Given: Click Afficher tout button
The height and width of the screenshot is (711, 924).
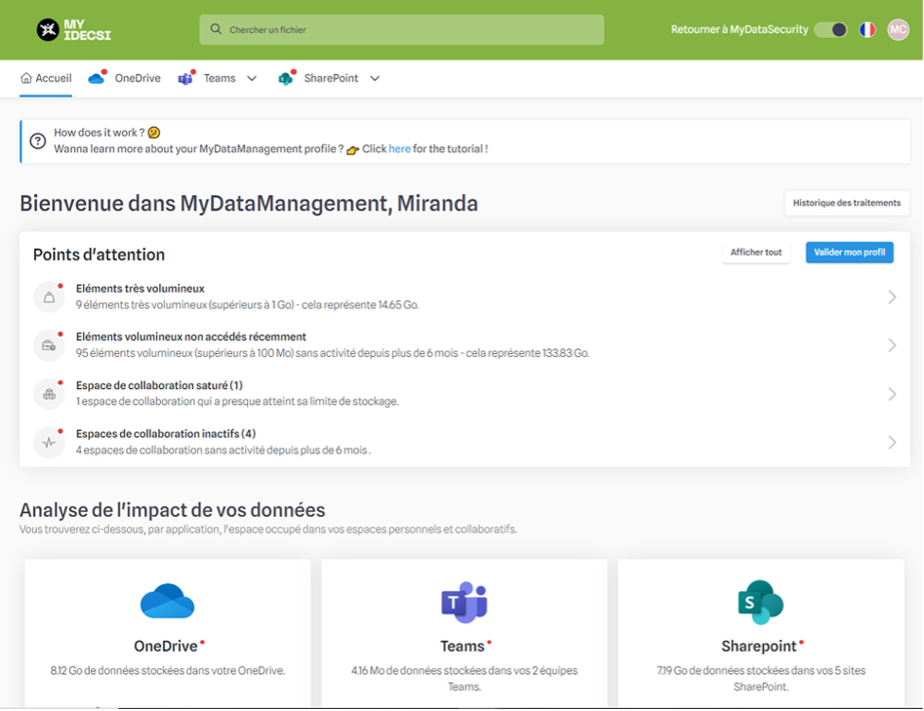Looking at the screenshot, I should [756, 253].
